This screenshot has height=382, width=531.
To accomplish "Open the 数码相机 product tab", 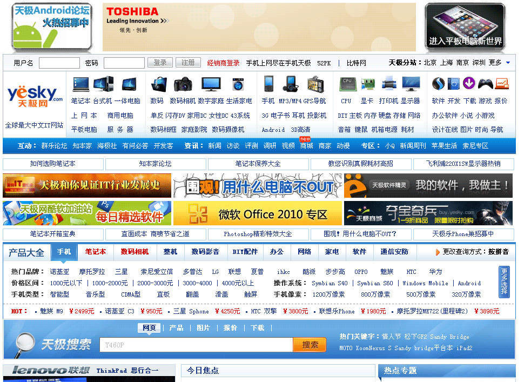I will click(135, 252).
